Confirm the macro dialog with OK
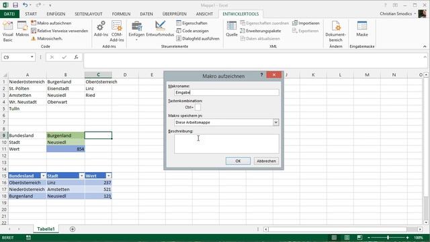The image size is (430, 242). [238, 161]
